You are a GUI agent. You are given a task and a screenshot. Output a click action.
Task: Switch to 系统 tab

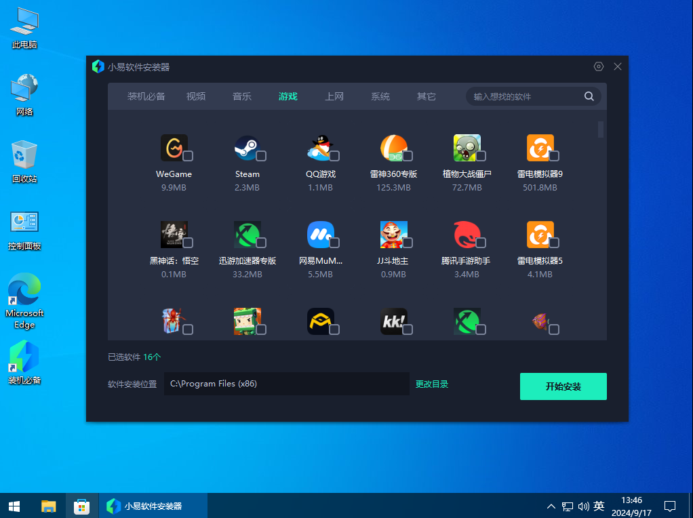click(x=380, y=96)
